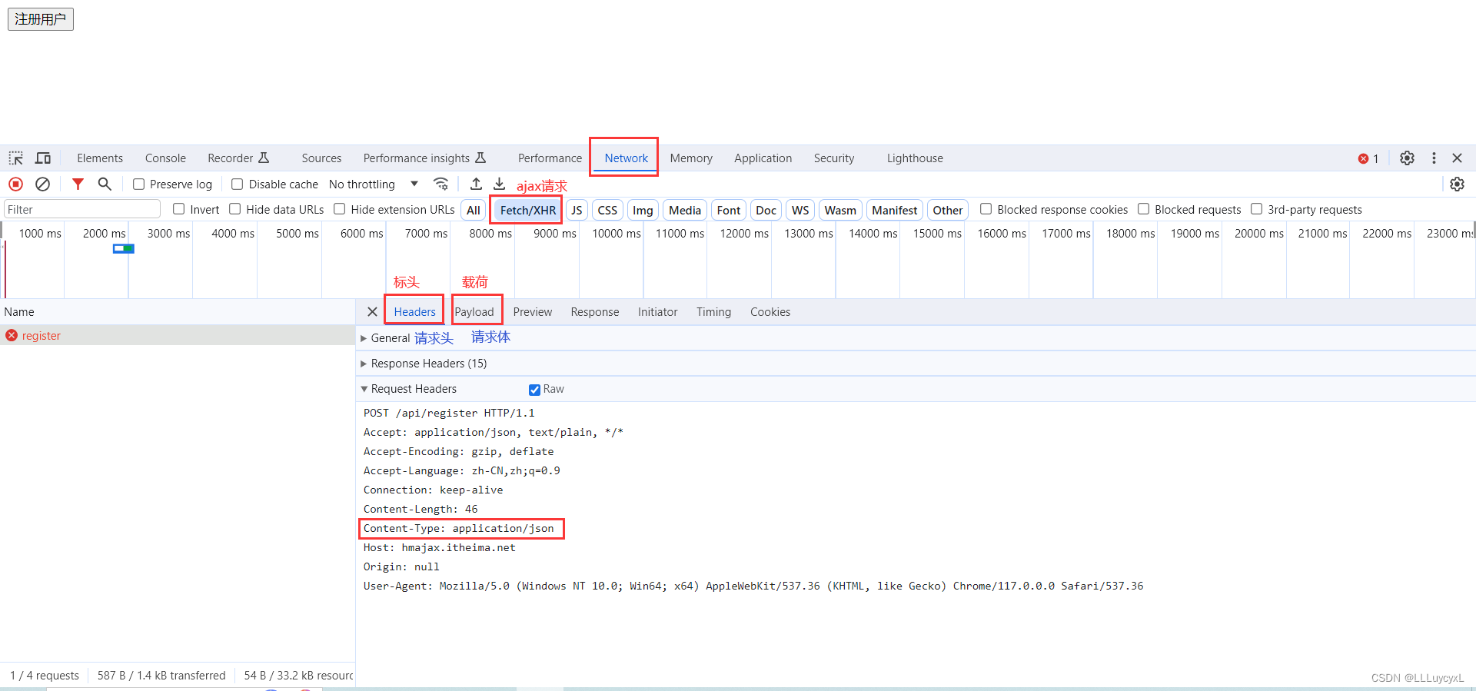Open the Application tab
The height and width of the screenshot is (691, 1476).
point(763,158)
